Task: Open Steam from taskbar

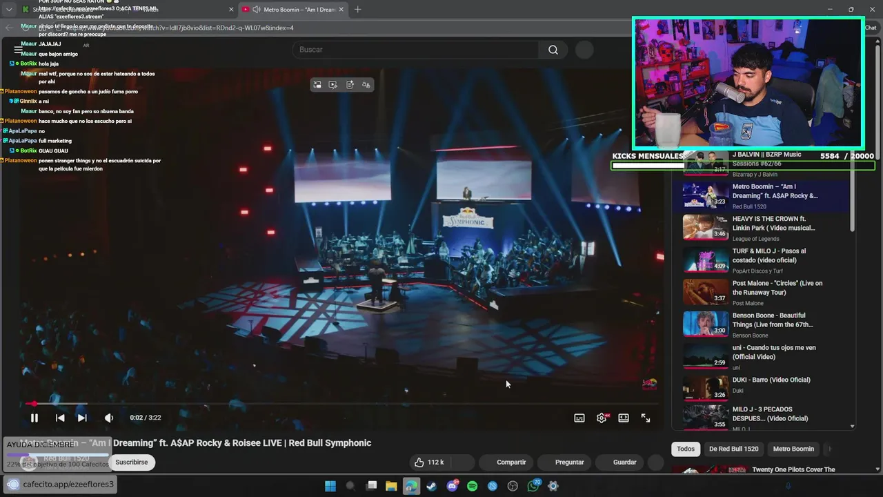Action: [x=432, y=486]
